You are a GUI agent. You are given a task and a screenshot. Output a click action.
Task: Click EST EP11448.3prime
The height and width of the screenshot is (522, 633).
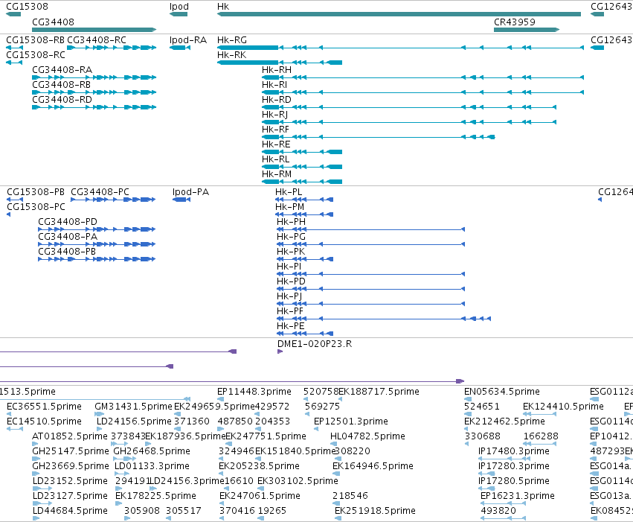tap(220, 399)
